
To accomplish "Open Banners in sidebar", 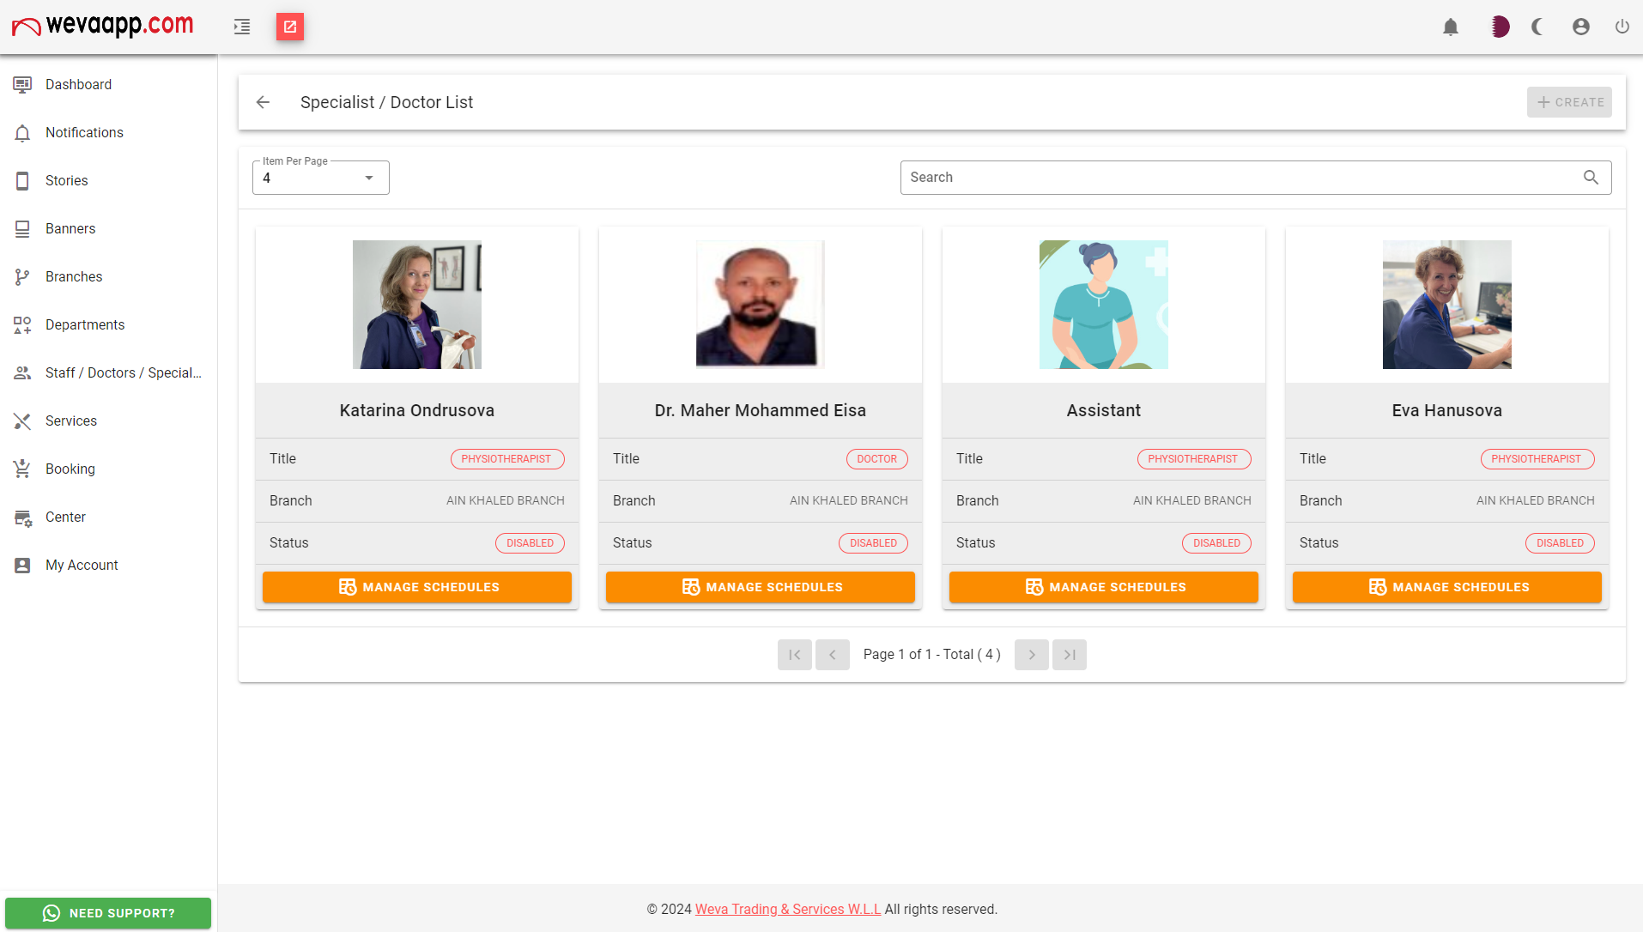I will [x=108, y=228].
